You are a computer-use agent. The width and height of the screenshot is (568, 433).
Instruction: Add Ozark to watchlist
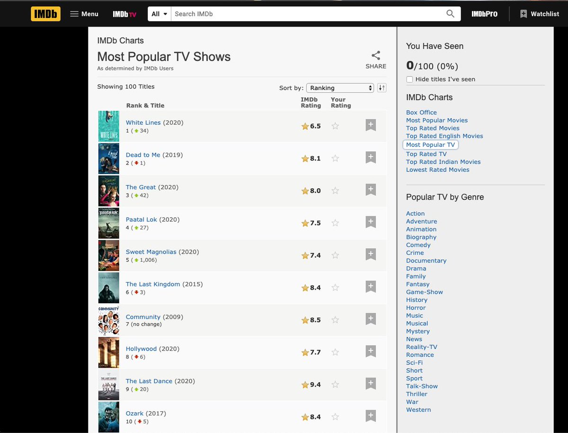click(371, 416)
